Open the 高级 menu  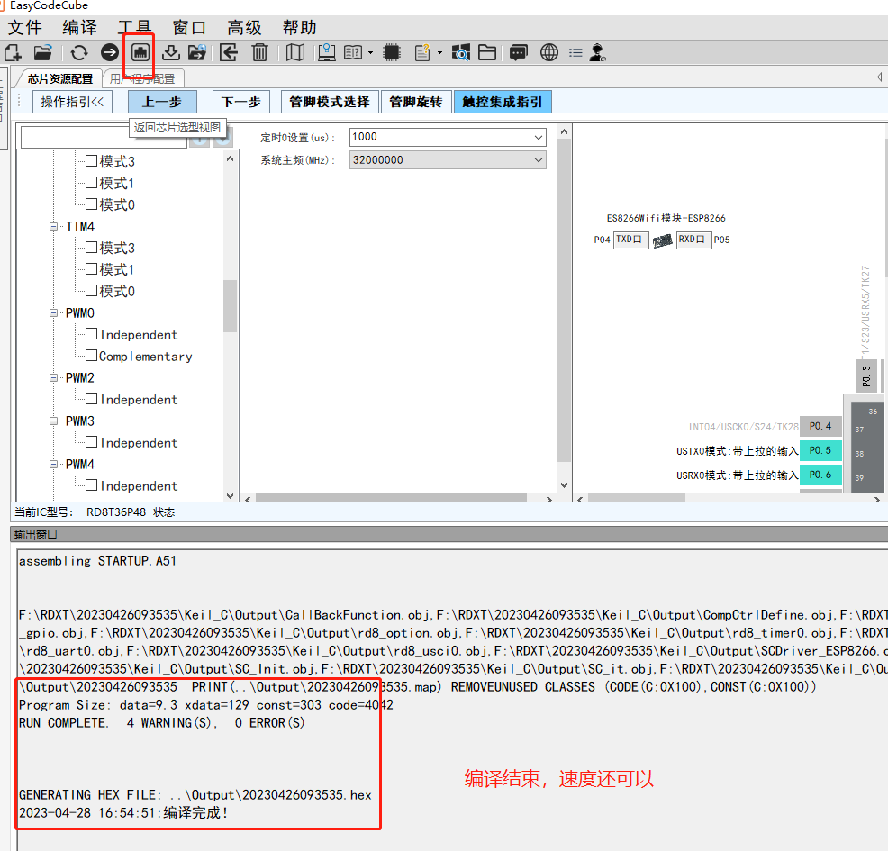click(x=245, y=27)
